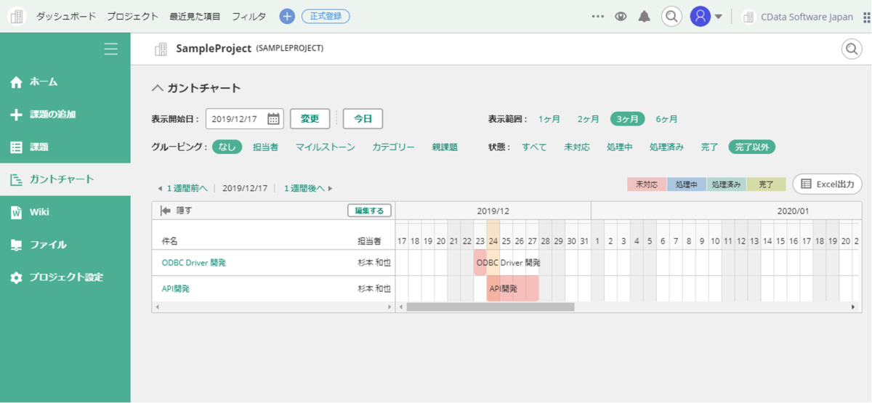
Task: Click the start date input field 2019/12/17
Action: pos(244,118)
